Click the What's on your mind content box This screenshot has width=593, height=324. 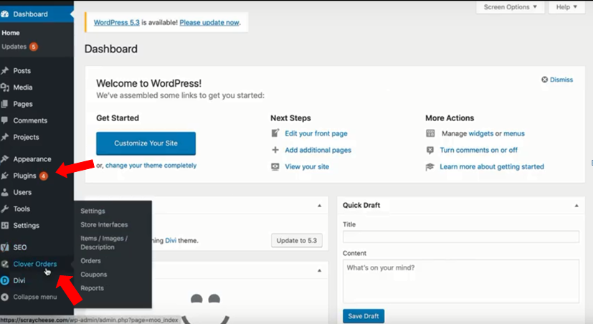460,281
